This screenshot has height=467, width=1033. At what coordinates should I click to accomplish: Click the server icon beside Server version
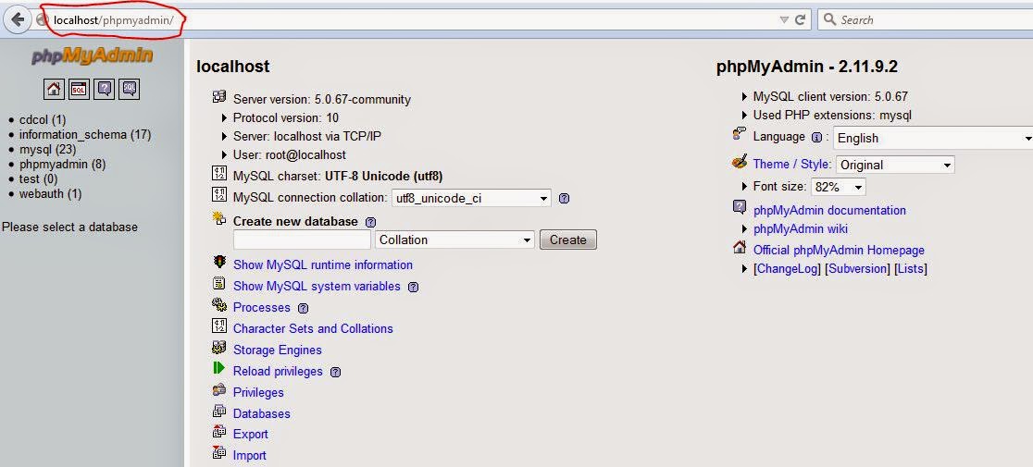click(219, 97)
